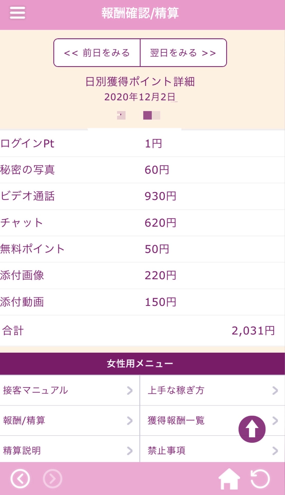Tap the scroll-to-top arrow button
Image resolution: width=285 pixels, height=495 pixels.
pyautogui.click(x=252, y=429)
